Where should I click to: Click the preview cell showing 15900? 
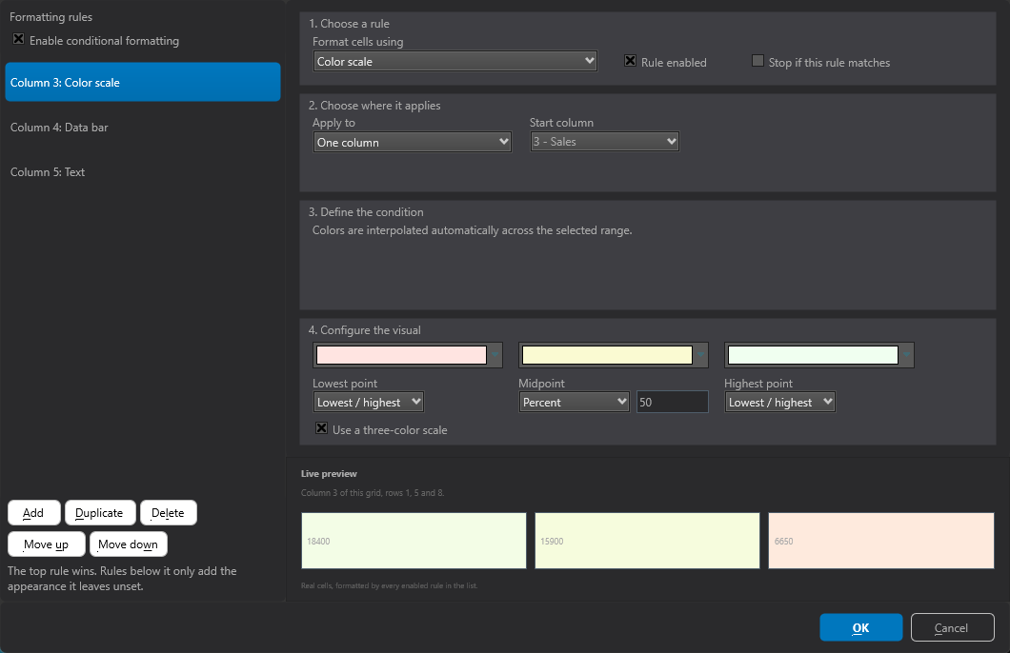pos(647,541)
